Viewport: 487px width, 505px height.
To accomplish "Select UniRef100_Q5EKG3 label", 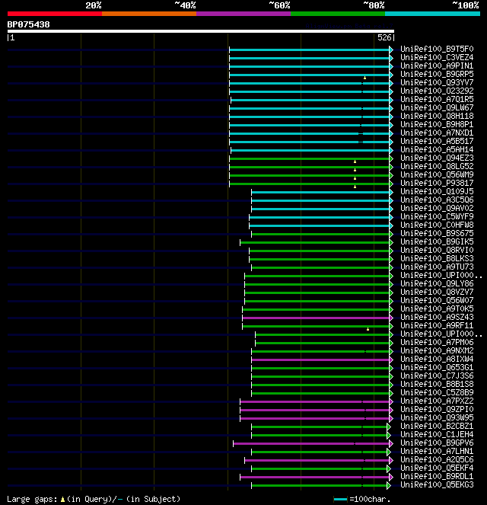I will [x=437, y=484].
